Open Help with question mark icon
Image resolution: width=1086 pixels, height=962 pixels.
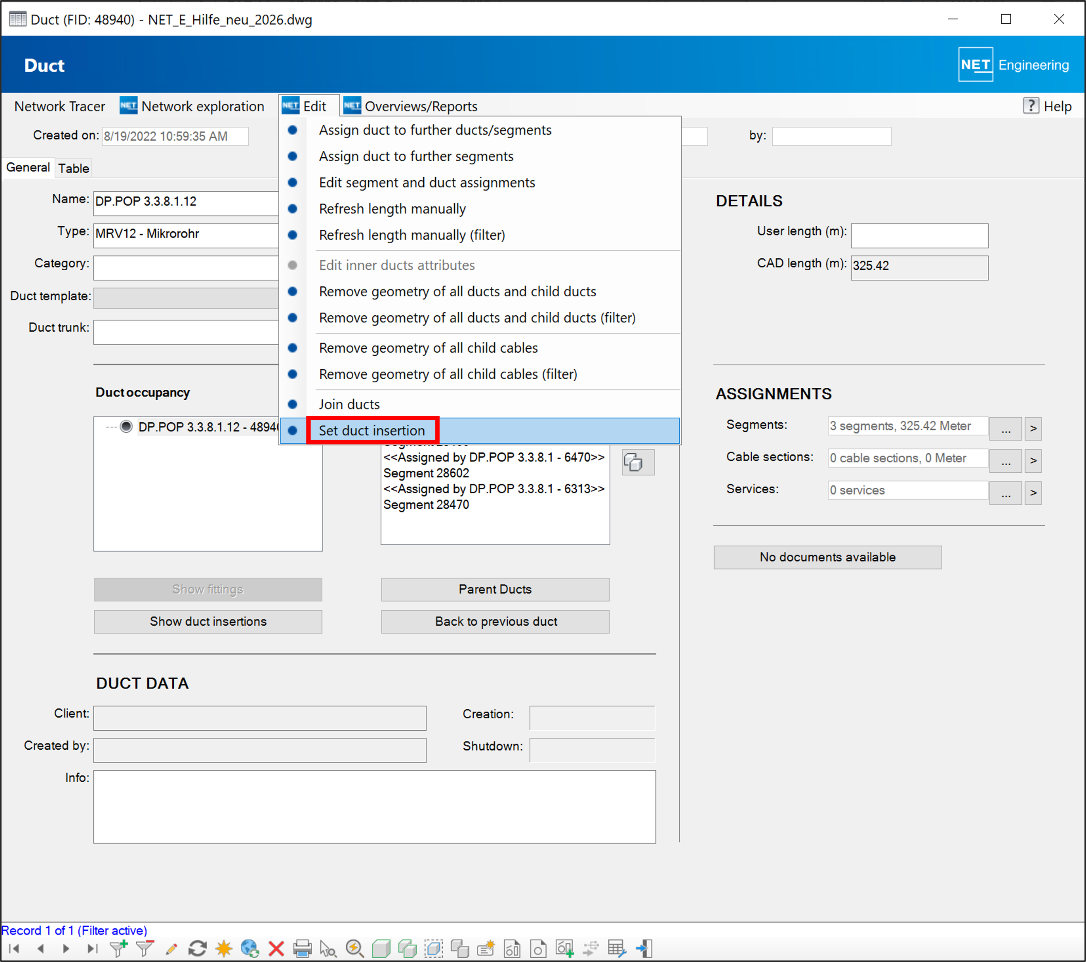pyautogui.click(x=1048, y=106)
